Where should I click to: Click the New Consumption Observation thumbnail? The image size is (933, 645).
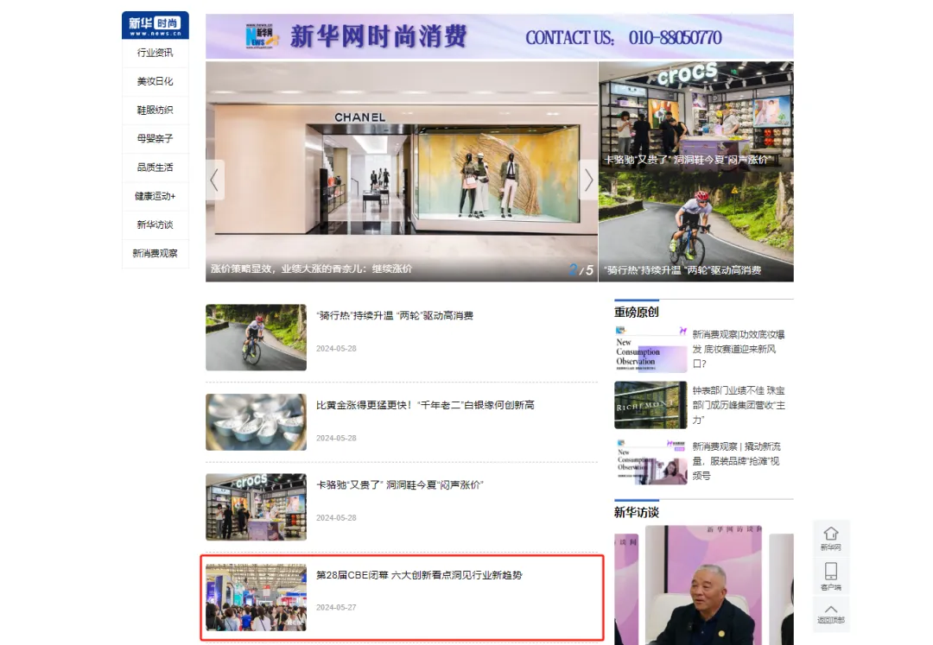click(x=650, y=345)
